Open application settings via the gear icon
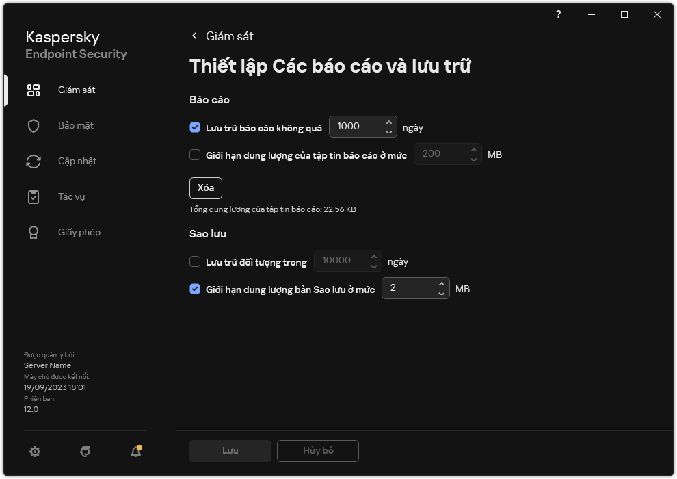The image size is (677, 479). click(x=34, y=452)
